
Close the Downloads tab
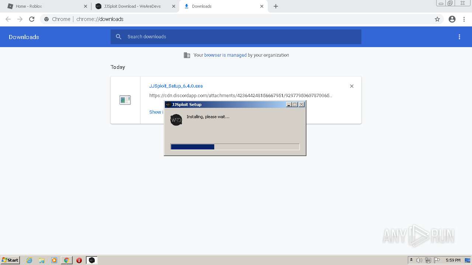coord(262,6)
